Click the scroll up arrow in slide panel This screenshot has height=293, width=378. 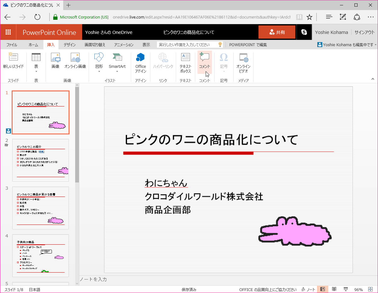pos(77,85)
